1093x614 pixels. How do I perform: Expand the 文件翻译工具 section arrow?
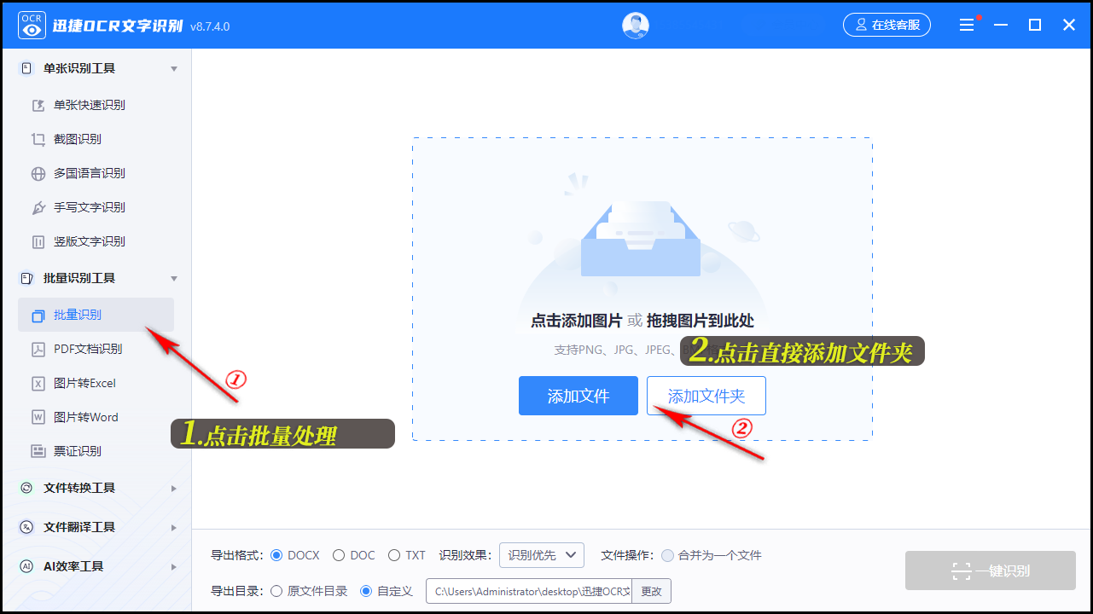tap(174, 527)
